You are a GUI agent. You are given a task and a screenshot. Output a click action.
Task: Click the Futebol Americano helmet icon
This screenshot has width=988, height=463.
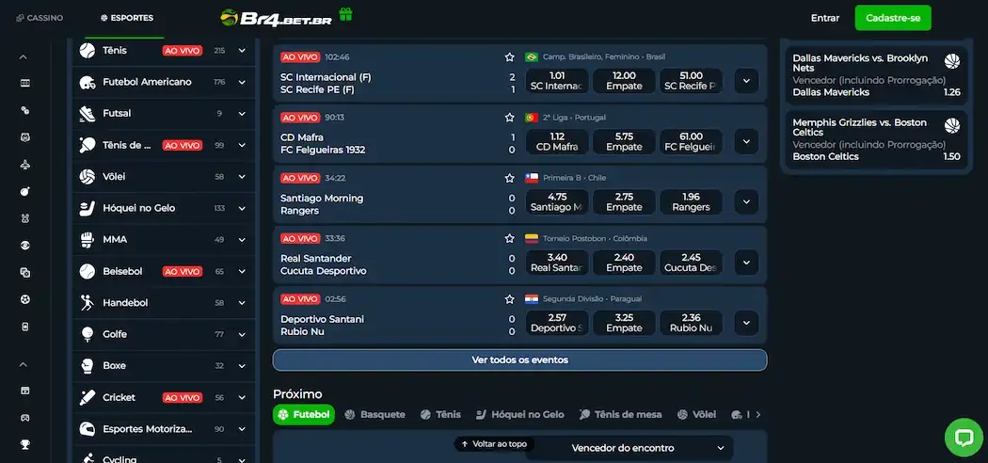tap(87, 82)
